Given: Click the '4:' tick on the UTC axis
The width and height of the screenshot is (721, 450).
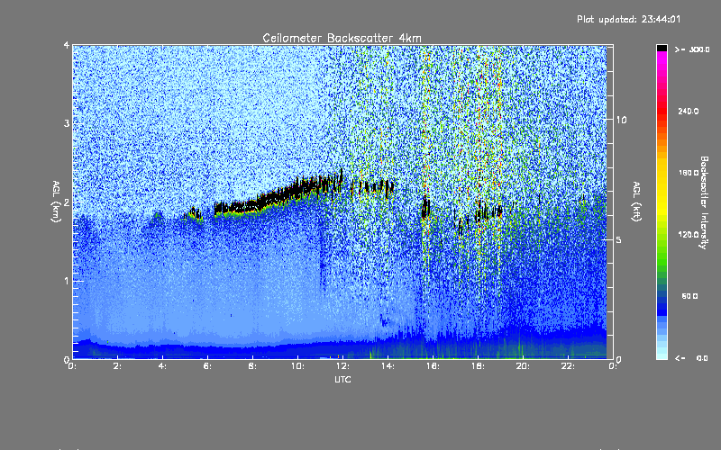Looking at the screenshot, I should [163, 366].
